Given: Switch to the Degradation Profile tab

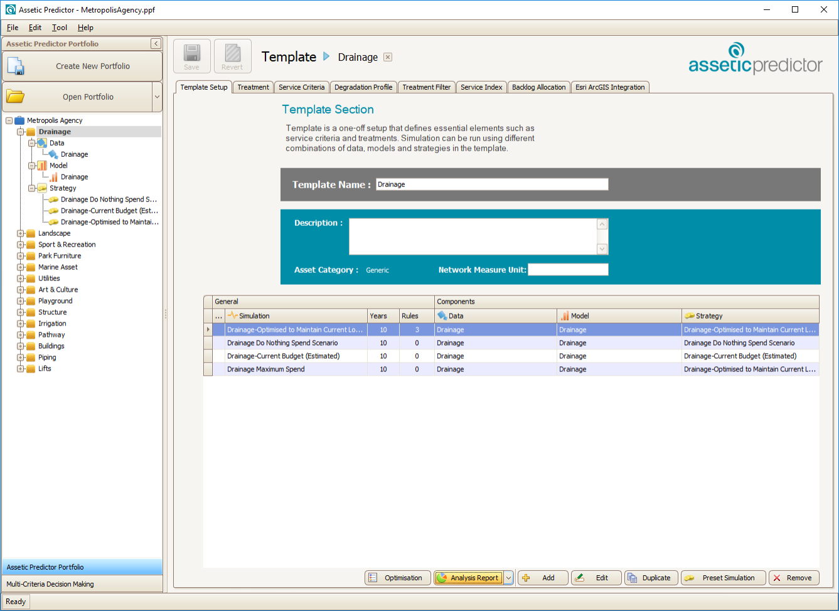Looking at the screenshot, I should [363, 87].
